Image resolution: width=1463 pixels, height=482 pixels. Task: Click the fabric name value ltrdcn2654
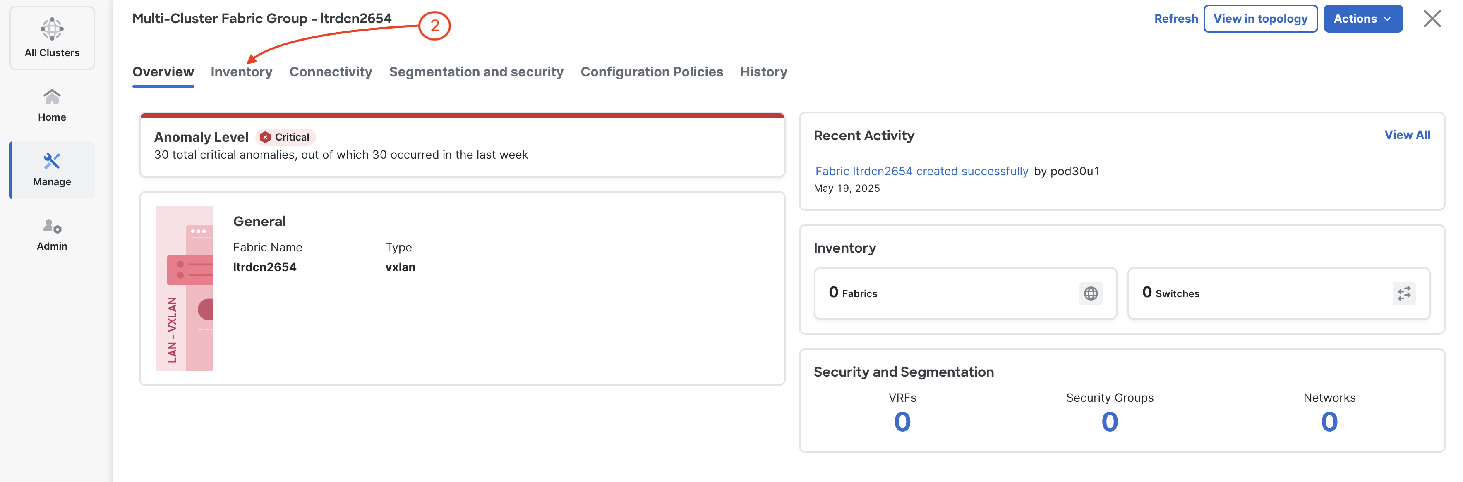tap(265, 267)
